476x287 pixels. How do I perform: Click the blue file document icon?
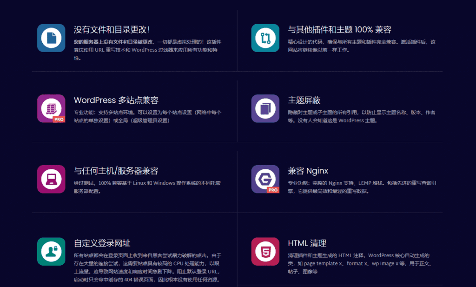(x=51, y=38)
